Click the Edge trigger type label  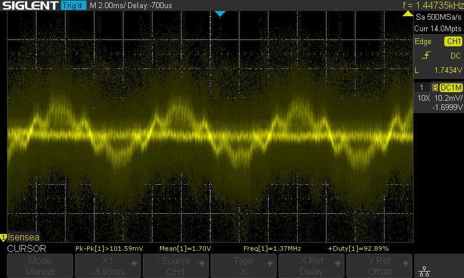[x=423, y=41]
